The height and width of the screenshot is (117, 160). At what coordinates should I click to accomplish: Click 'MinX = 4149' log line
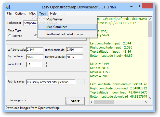pyautogui.click(x=99, y=64)
